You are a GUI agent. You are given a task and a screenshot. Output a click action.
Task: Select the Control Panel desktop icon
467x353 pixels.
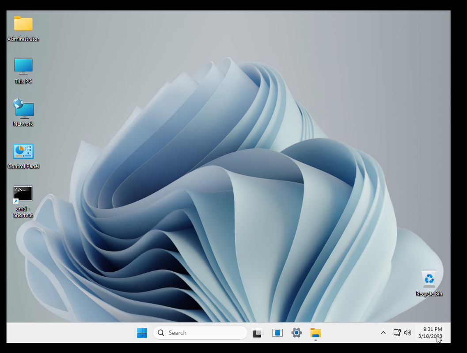pyautogui.click(x=23, y=156)
